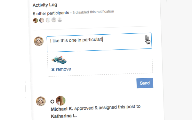Click your avatar beside the comment box
Viewport: 192px width, 120px height.
39,41
